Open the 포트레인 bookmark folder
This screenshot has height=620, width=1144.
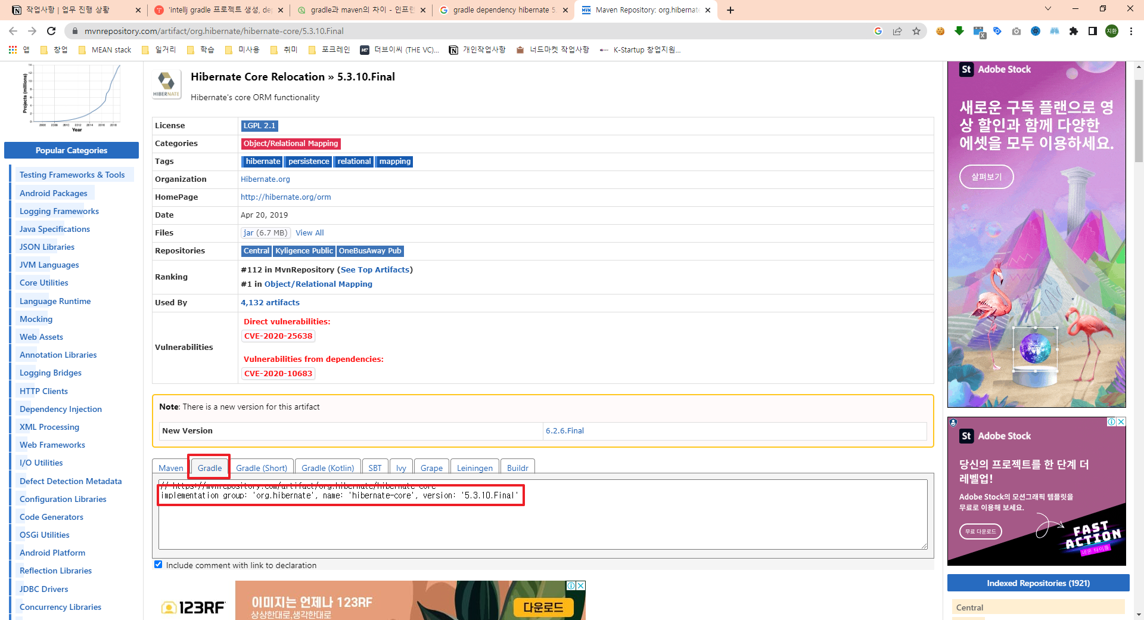pyautogui.click(x=329, y=49)
